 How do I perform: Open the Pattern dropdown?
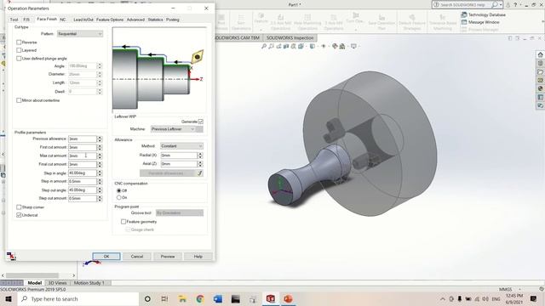(79, 34)
